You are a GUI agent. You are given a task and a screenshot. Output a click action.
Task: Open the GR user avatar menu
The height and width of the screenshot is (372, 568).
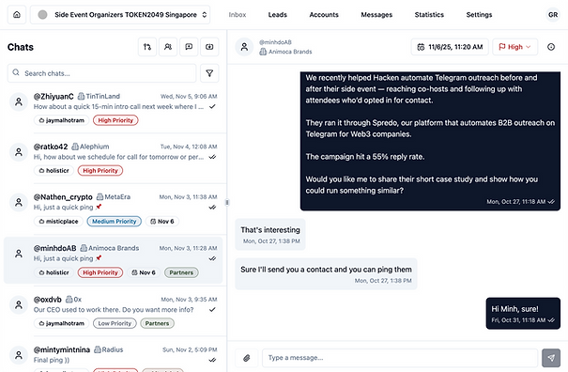553,15
